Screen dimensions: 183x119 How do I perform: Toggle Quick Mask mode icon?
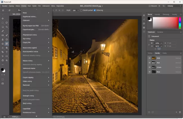click(x=3, y=79)
